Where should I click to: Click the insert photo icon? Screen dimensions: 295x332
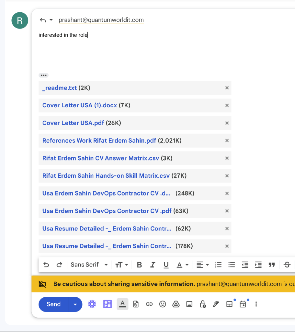tap(189, 304)
